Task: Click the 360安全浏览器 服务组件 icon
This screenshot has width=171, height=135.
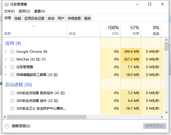Action: tap(12, 93)
